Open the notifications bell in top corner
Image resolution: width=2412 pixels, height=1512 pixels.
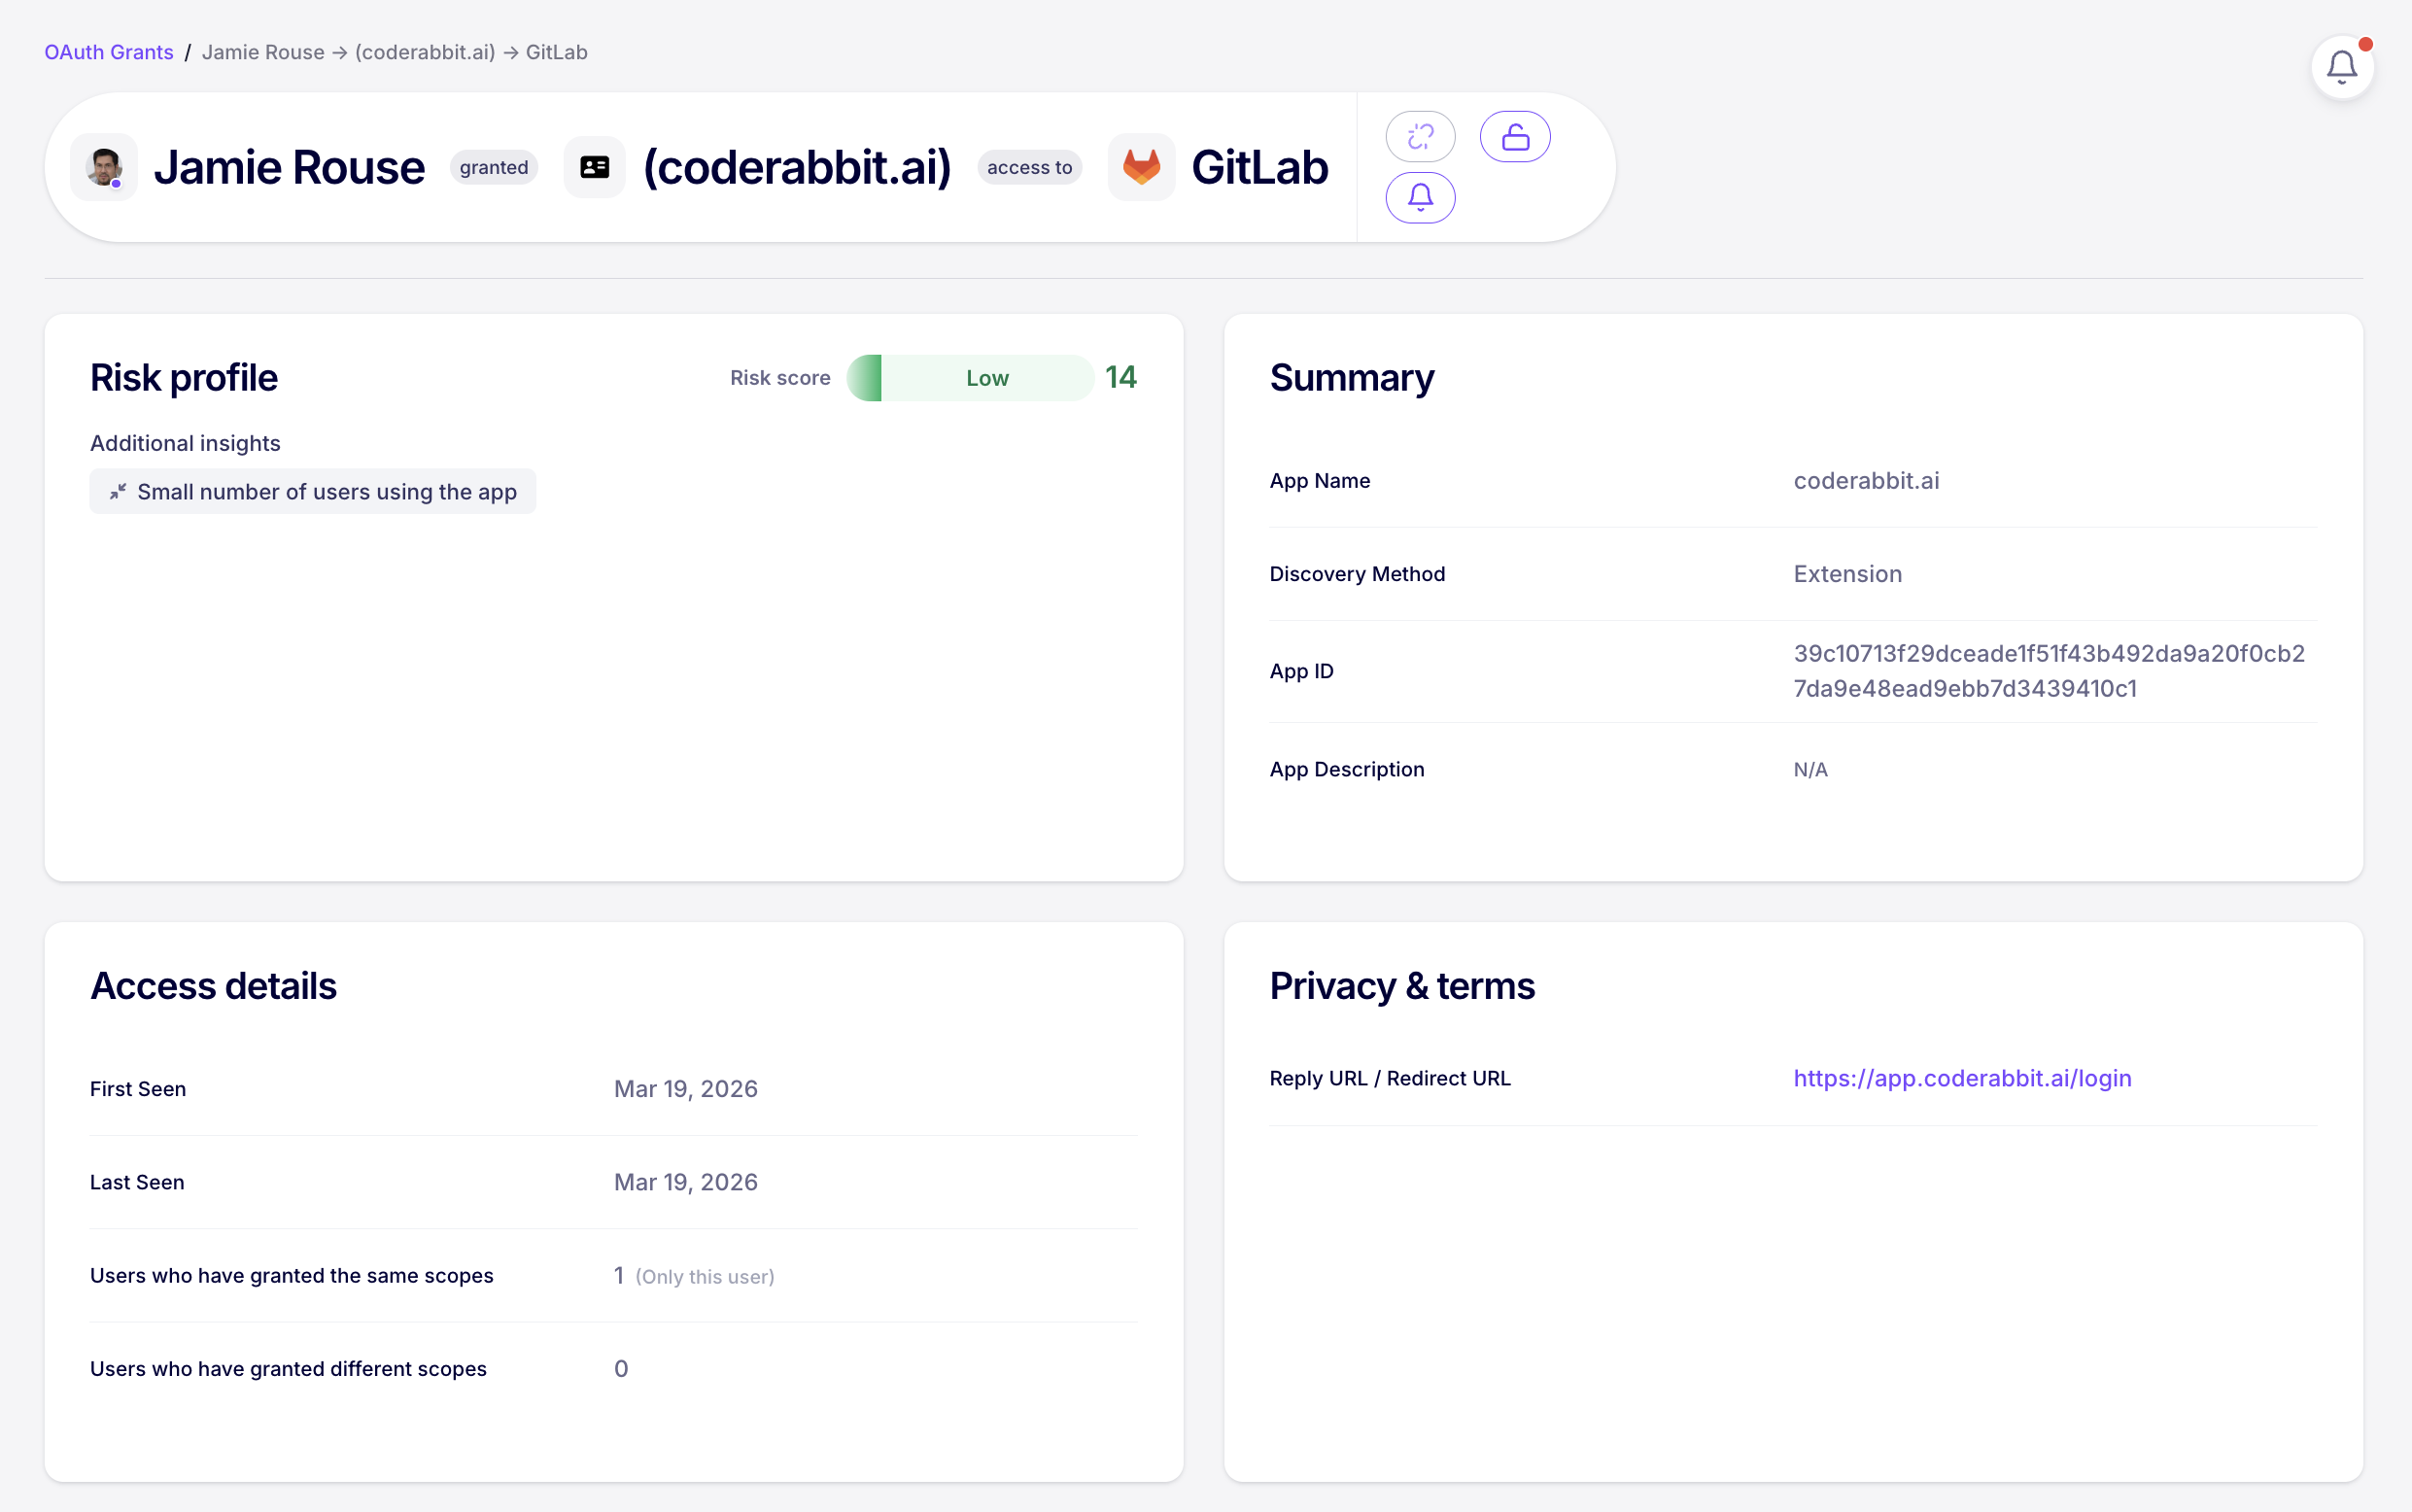pyautogui.click(x=2341, y=67)
